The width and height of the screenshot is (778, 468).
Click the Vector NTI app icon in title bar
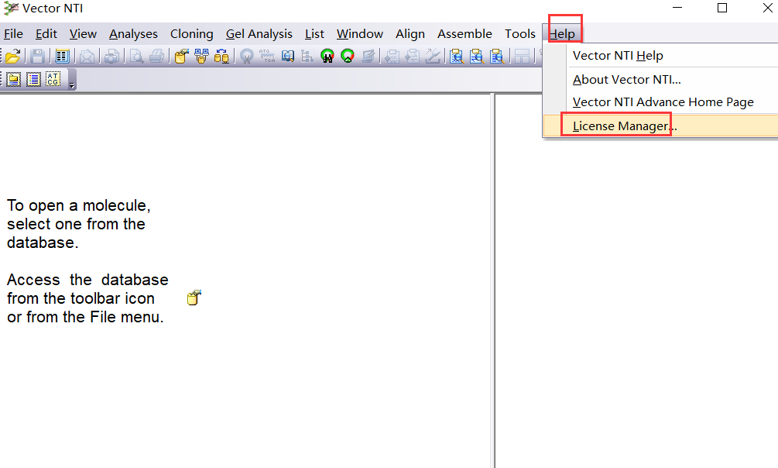11,9
